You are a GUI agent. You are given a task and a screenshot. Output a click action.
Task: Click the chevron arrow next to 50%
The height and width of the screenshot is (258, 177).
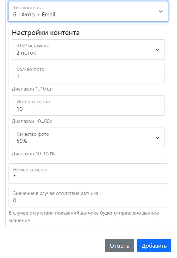[x=157, y=138]
